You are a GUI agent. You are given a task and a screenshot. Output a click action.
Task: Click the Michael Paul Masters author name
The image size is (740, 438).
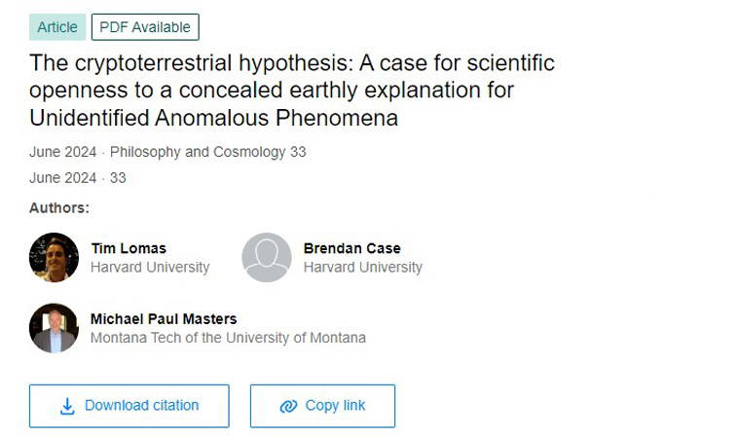[x=164, y=319]
